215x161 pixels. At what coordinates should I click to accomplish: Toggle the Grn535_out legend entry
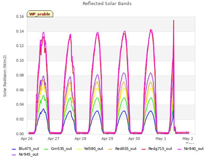(58, 149)
